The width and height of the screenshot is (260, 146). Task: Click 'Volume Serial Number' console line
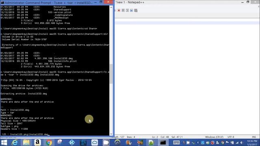(x=24, y=39)
